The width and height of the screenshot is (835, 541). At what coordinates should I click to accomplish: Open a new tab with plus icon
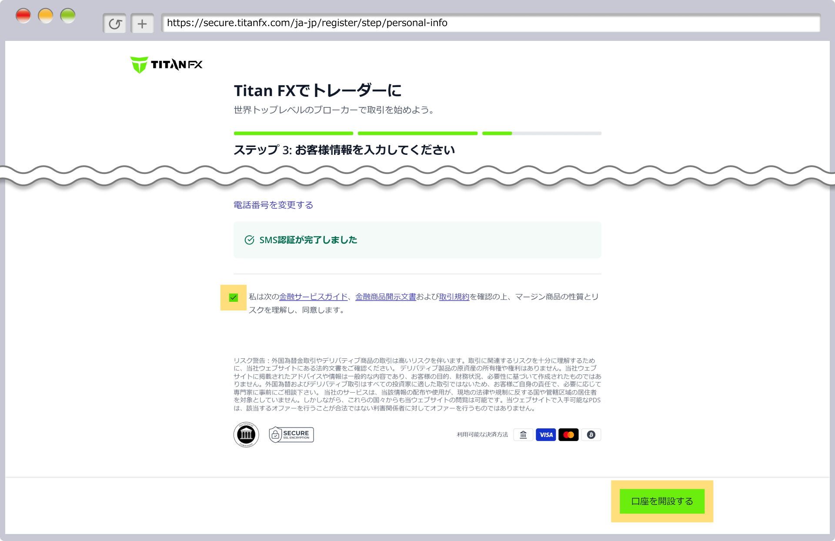[x=142, y=23]
